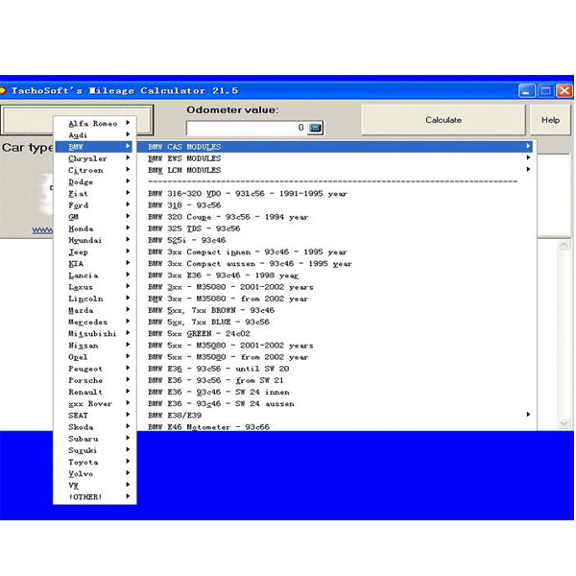Pick BMW 320 Coupe 93c56 1994 year
The width and height of the screenshot is (576, 576).
[x=228, y=217]
